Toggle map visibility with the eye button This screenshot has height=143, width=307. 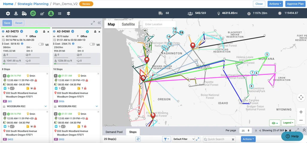[x=274, y=123]
